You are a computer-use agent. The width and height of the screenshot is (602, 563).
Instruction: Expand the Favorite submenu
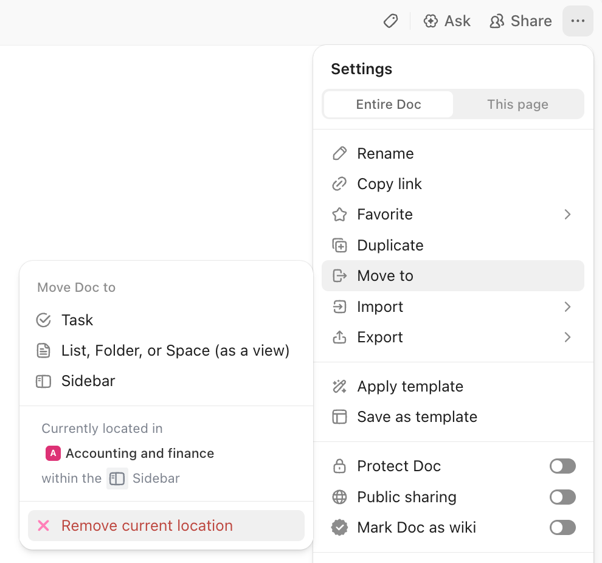[x=567, y=214]
